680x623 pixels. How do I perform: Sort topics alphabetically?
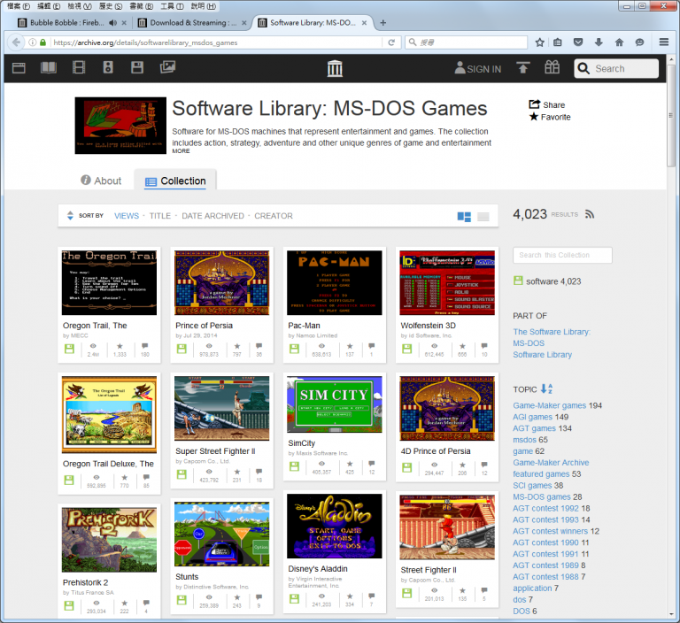click(546, 388)
